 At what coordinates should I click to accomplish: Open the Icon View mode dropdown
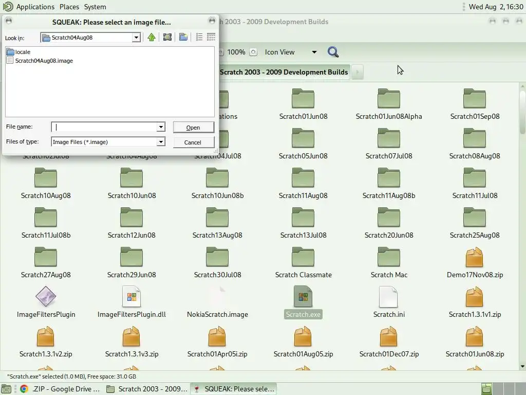coord(291,52)
